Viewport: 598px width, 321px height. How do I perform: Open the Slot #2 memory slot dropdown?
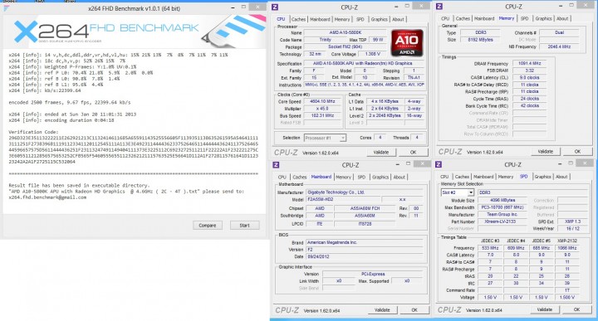click(458, 192)
